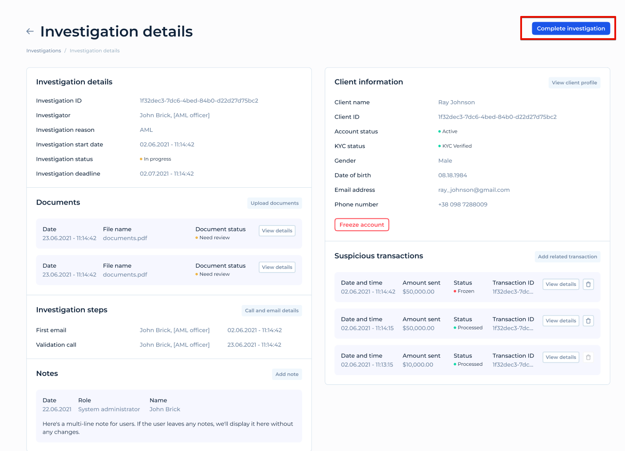Click the back arrow next to Investigation details
Screen dimensions: 625x451
click(x=29, y=31)
